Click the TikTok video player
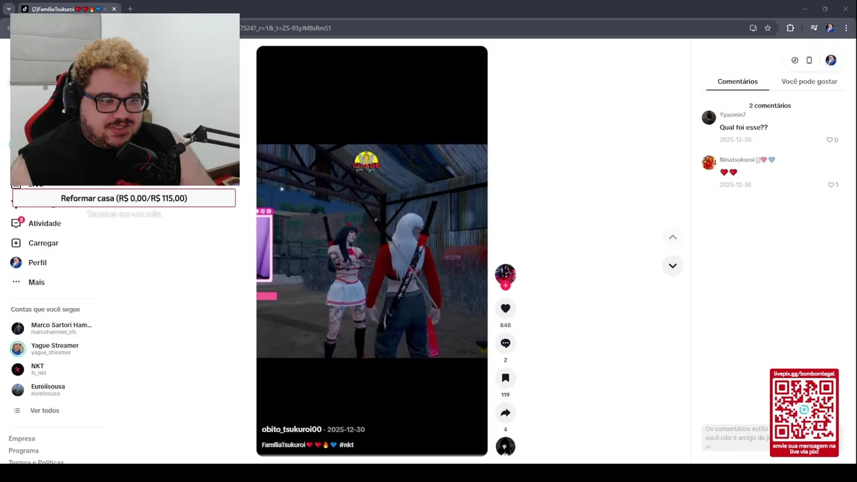Image resolution: width=857 pixels, height=482 pixels. click(372, 251)
